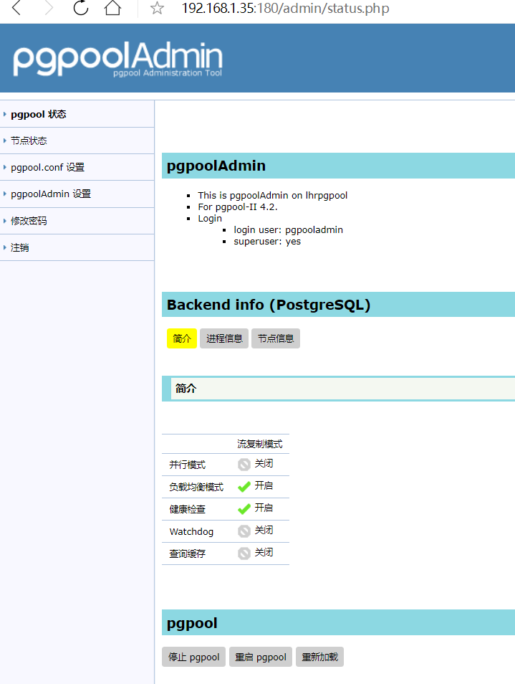515x684 pixels.
Task: Reload the page with the refresh icon
Action: (81, 7)
